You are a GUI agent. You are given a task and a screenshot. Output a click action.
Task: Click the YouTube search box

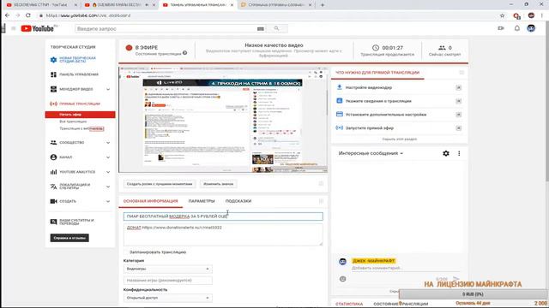[170, 28]
